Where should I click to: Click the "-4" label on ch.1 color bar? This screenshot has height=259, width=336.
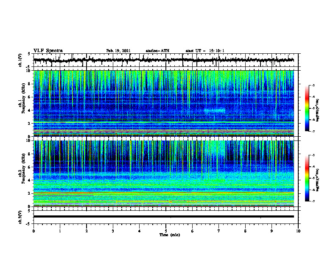[x=313, y=97]
